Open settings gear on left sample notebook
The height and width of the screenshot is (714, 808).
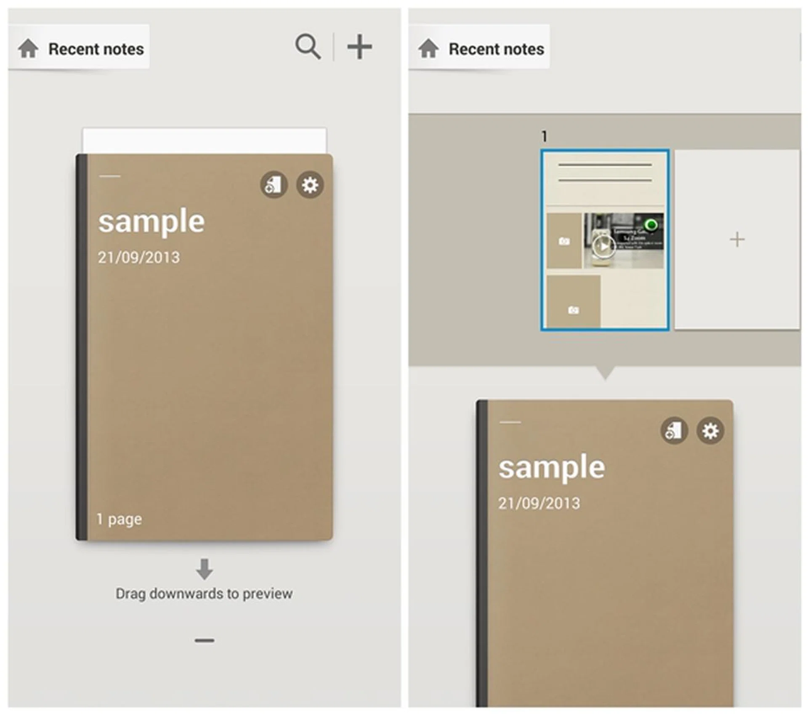tap(310, 185)
